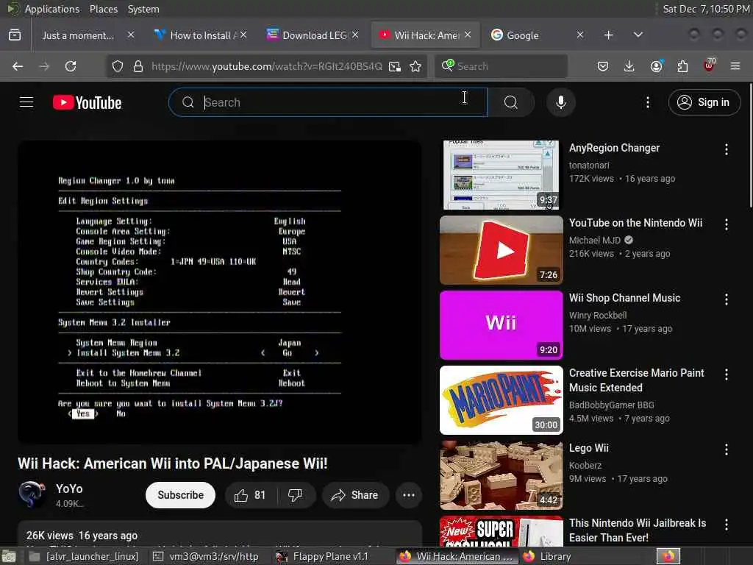This screenshot has height=565, width=753.
Task: Open Firefox View button in tab bar
Action: click(15, 35)
